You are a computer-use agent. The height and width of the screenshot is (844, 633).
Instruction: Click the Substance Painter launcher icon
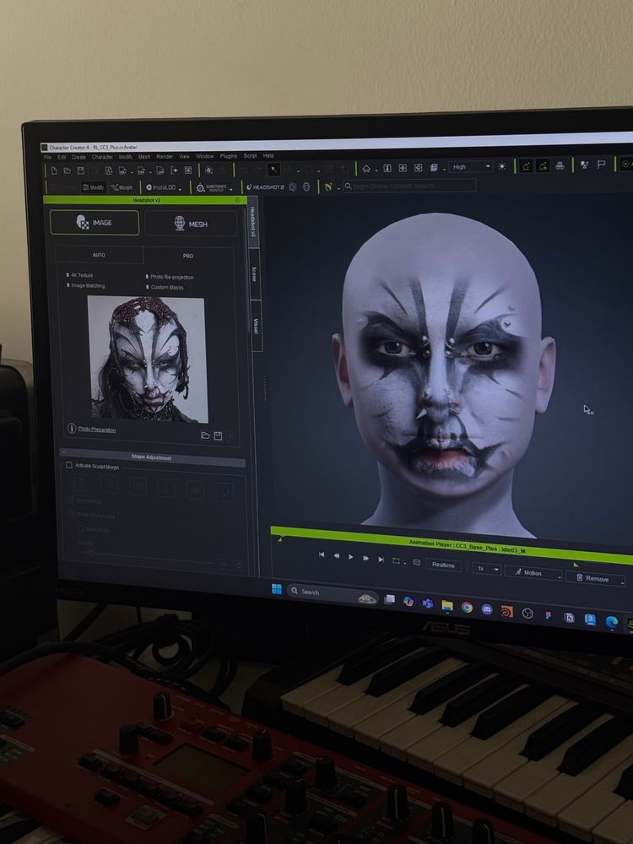tap(214, 187)
